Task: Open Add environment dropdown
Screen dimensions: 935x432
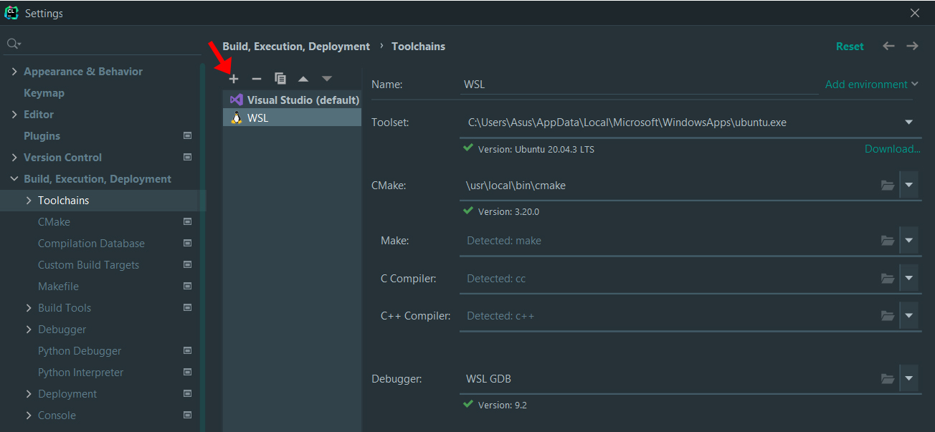Action: (x=872, y=84)
